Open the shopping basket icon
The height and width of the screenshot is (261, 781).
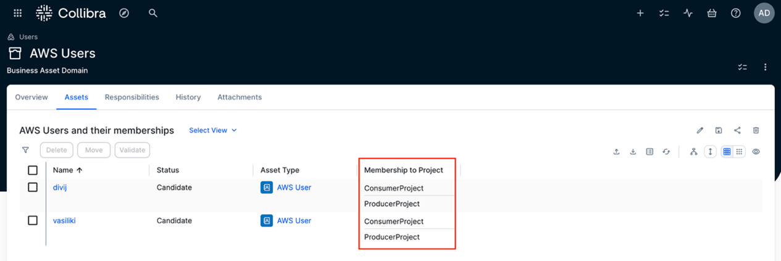point(712,13)
